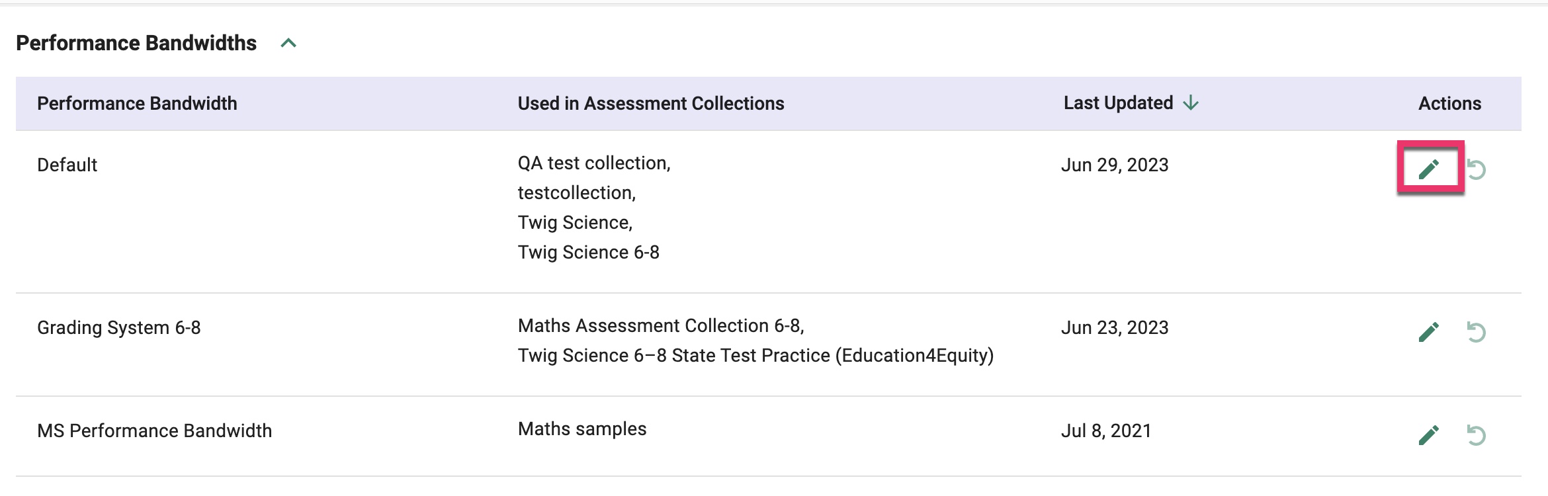The height and width of the screenshot is (496, 1548).
Task: Click Used in Assessment Collections header
Action: coord(651,103)
